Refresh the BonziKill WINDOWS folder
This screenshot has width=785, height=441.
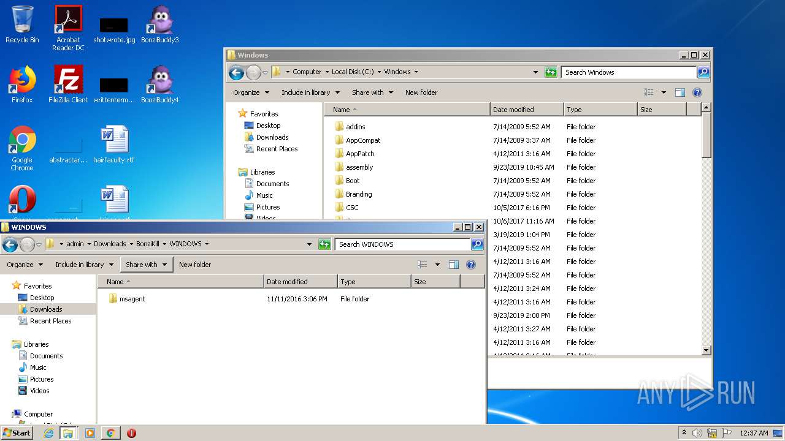(x=324, y=244)
